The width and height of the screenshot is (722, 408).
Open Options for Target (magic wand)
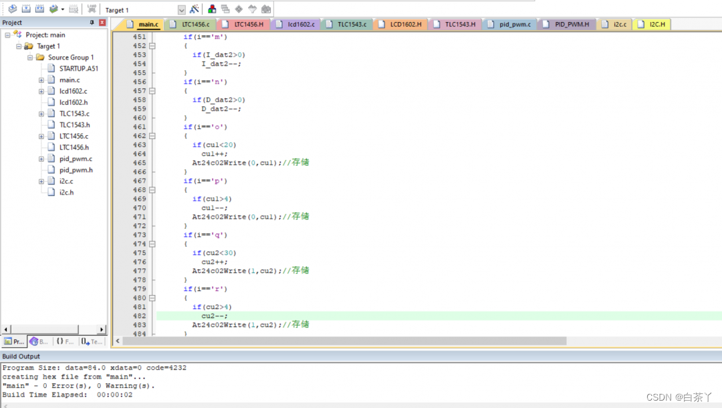195,9
